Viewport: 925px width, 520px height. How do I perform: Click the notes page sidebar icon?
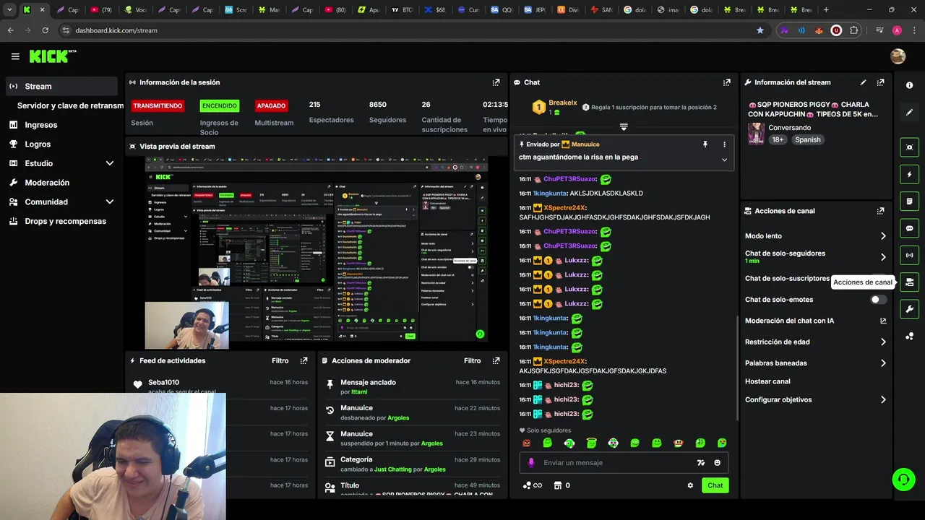pos(909,201)
